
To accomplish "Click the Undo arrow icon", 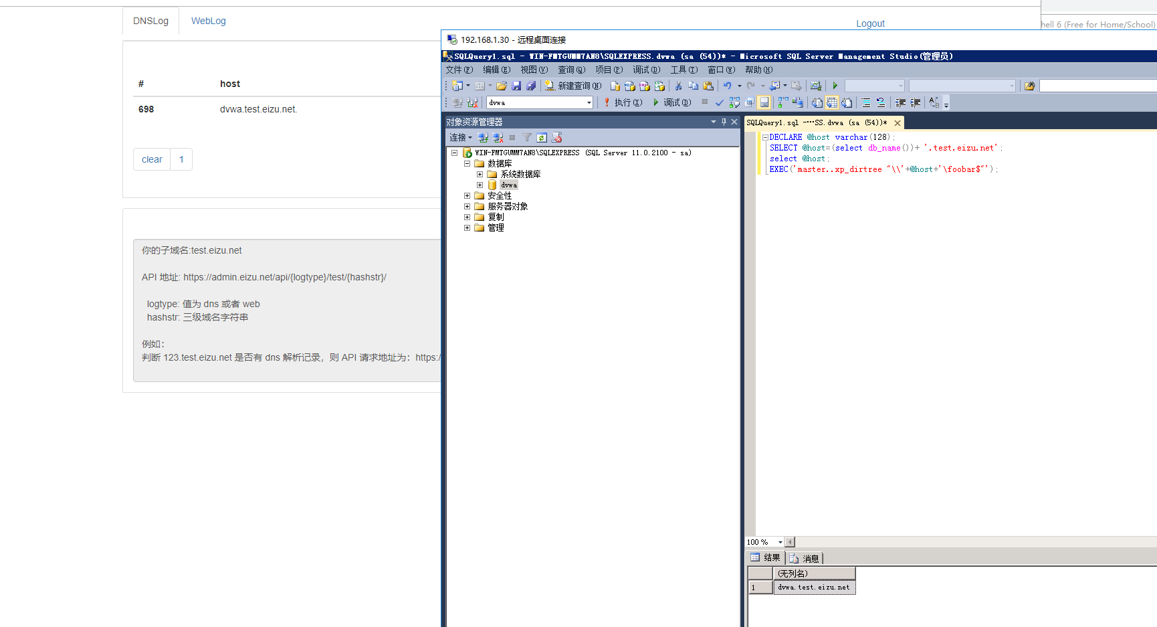I will [727, 86].
